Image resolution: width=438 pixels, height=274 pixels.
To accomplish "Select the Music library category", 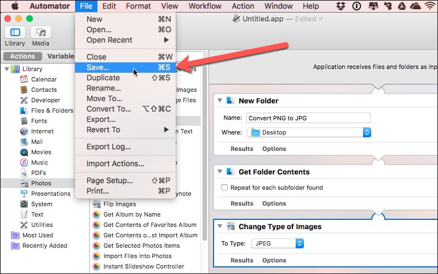I will (39, 162).
